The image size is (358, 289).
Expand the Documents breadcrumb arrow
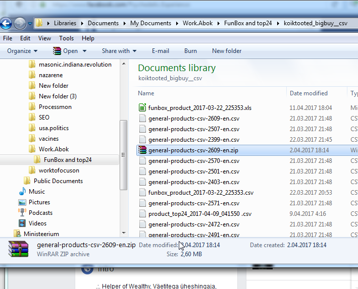tap(124, 23)
